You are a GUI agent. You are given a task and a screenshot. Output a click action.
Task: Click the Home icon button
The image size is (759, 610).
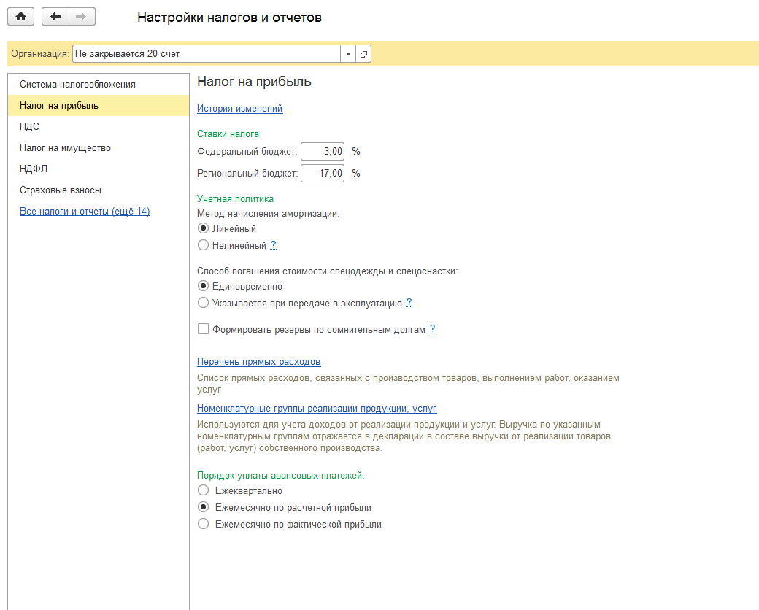point(20,16)
